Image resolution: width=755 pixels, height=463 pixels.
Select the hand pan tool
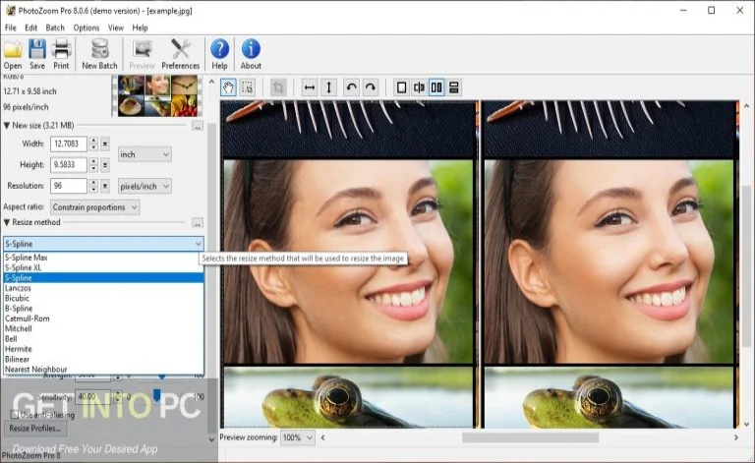click(x=229, y=87)
